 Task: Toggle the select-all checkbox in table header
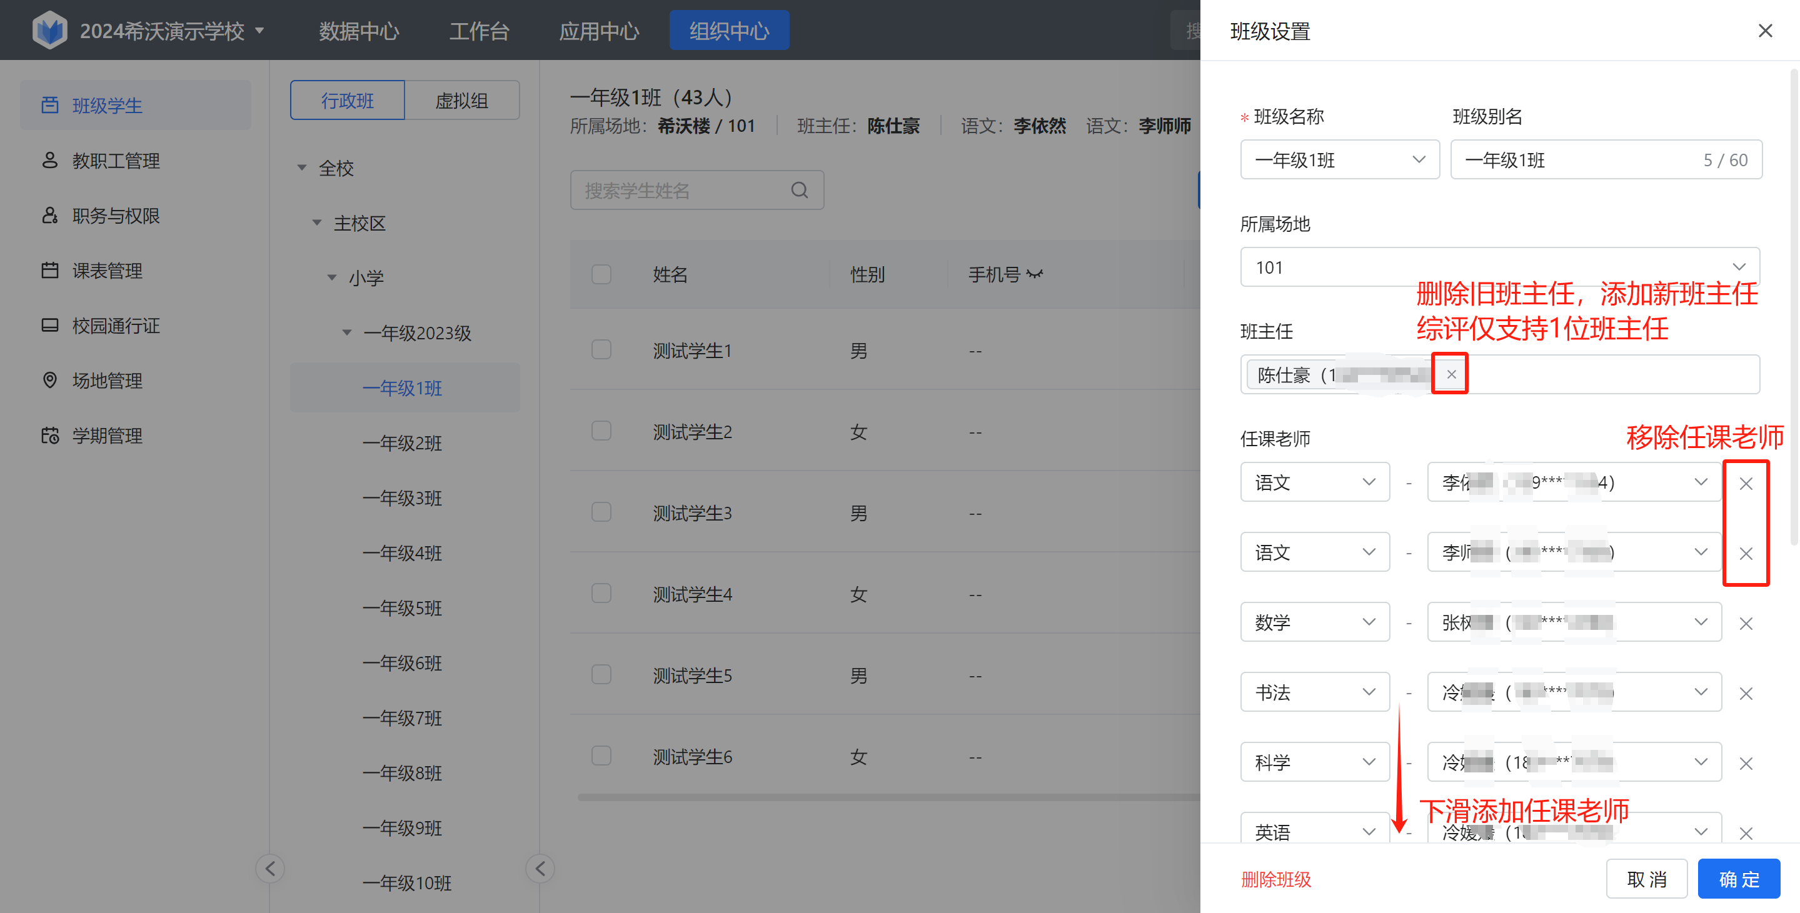(x=601, y=274)
